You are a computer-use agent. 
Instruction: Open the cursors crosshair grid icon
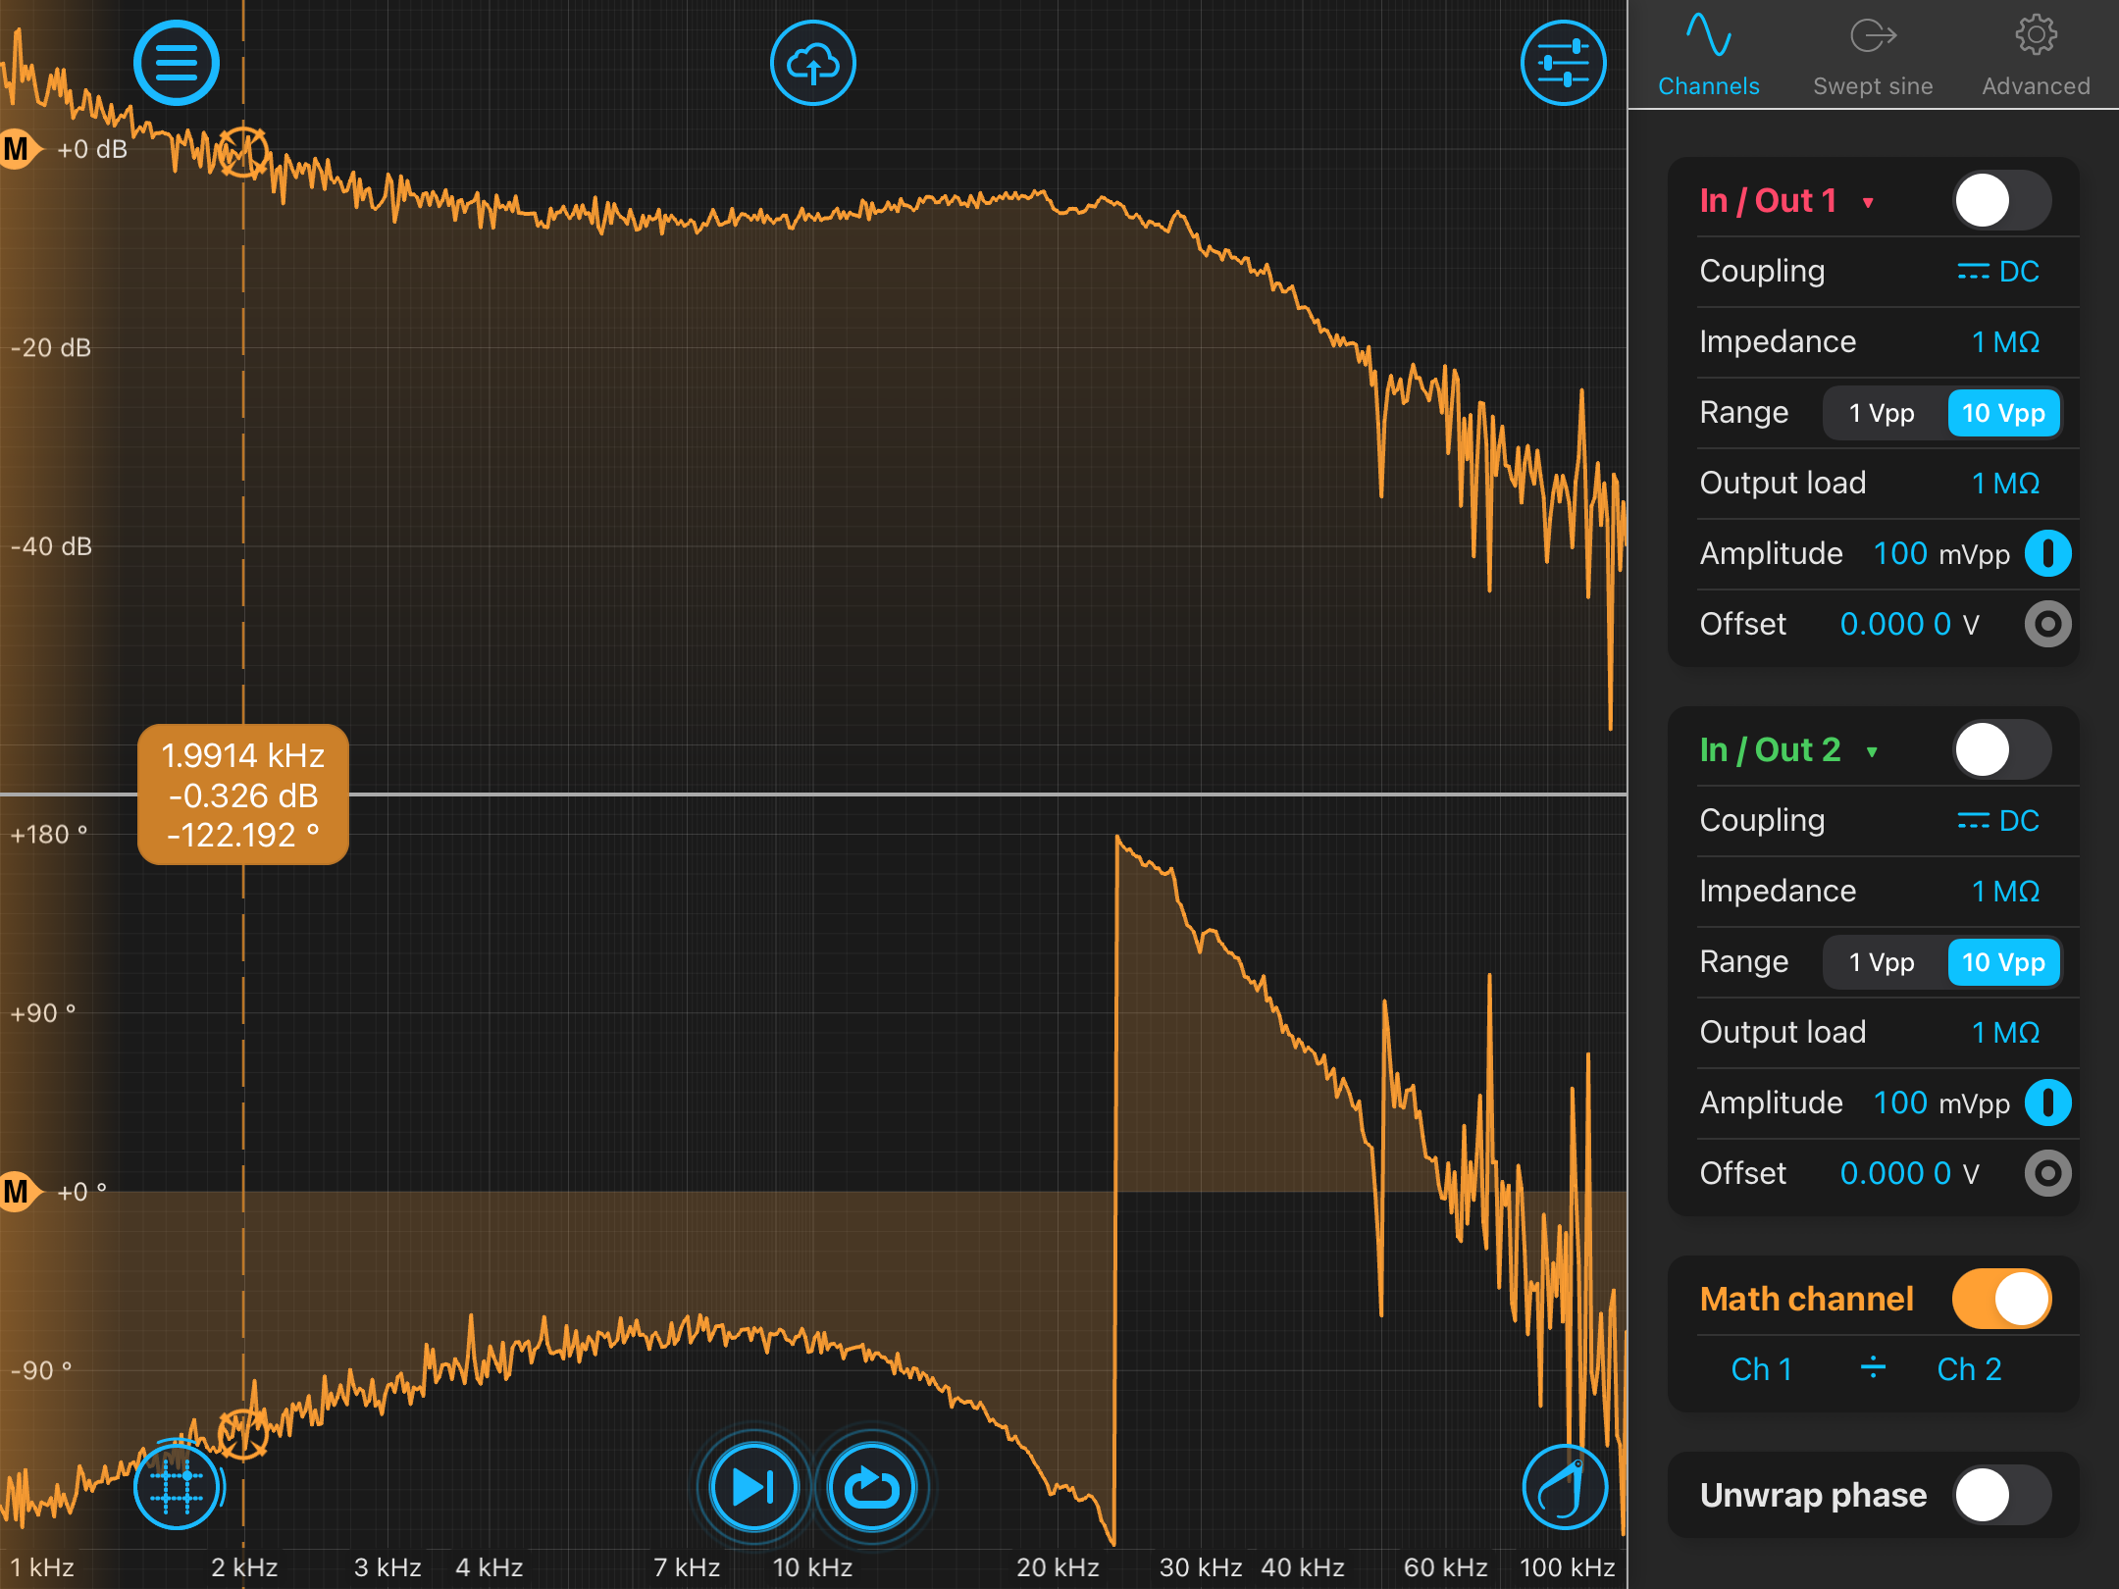tap(177, 1487)
